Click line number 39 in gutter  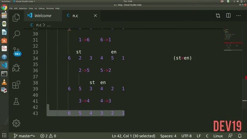point(35,89)
